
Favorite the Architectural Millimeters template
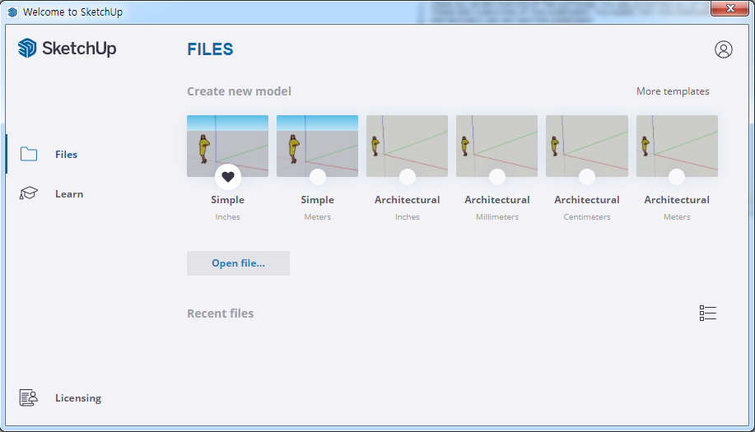pyautogui.click(x=497, y=177)
